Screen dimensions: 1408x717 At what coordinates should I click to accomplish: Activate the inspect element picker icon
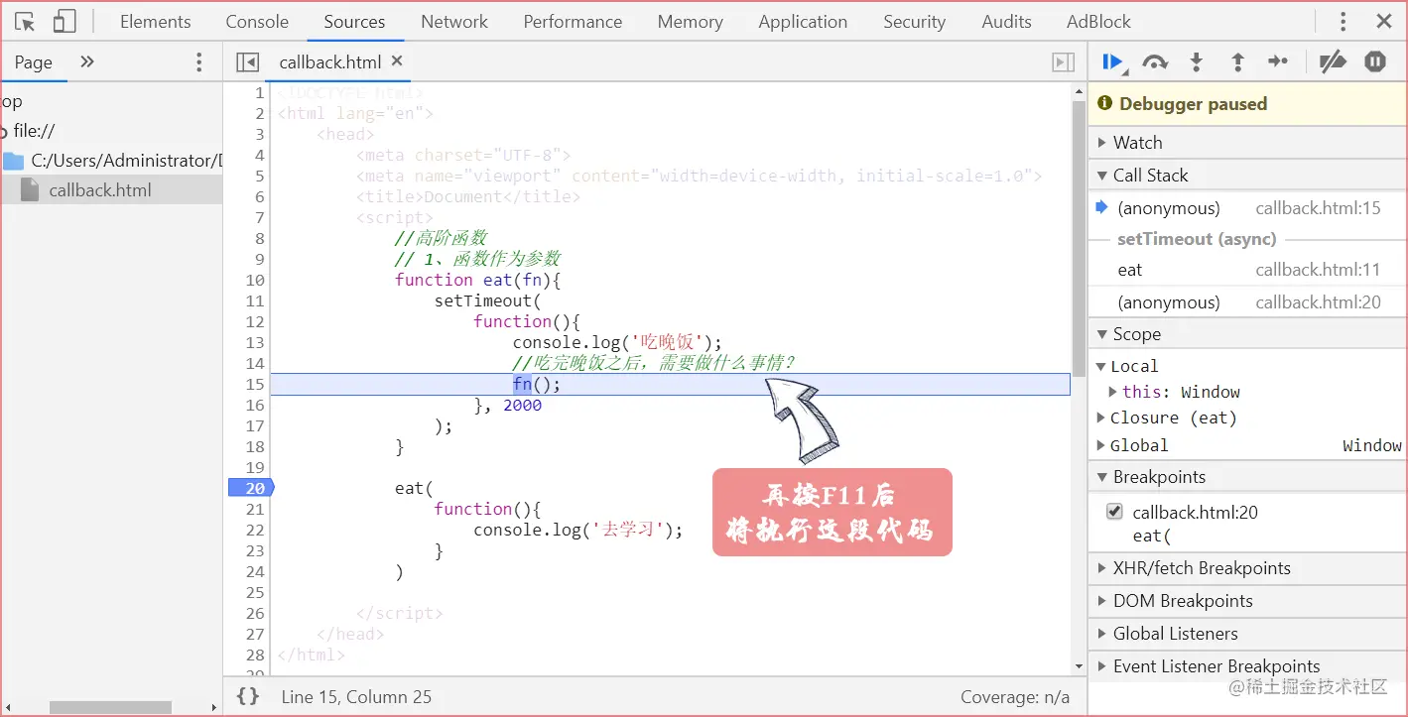click(26, 22)
